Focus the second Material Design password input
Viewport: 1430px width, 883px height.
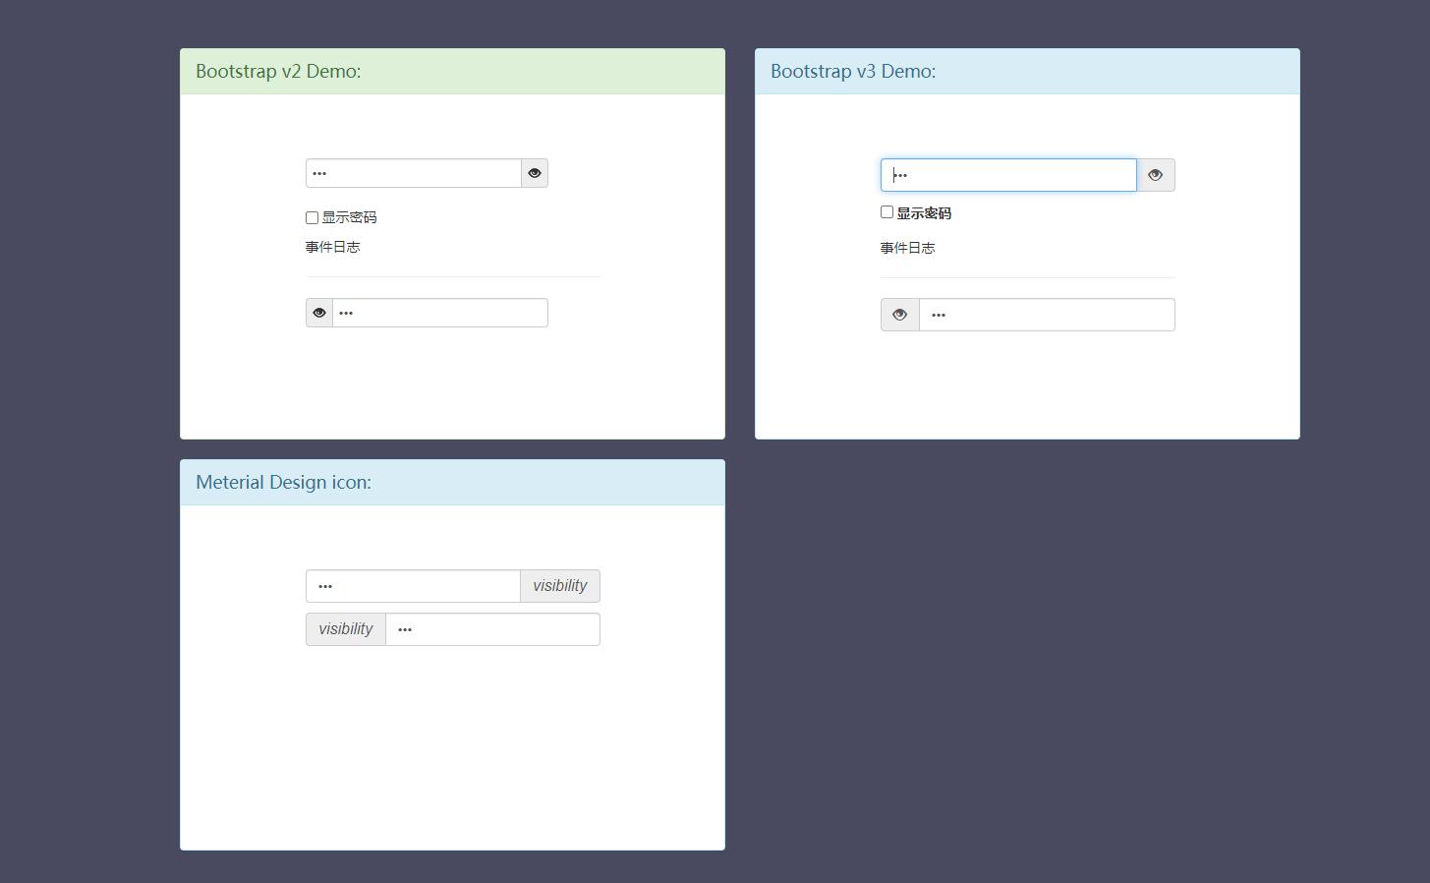coord(492,629)
